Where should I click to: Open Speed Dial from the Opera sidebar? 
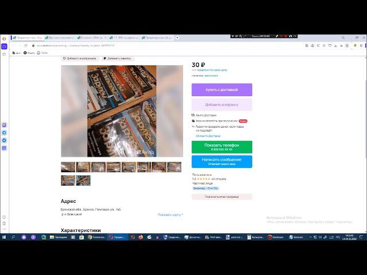point(4,46)
